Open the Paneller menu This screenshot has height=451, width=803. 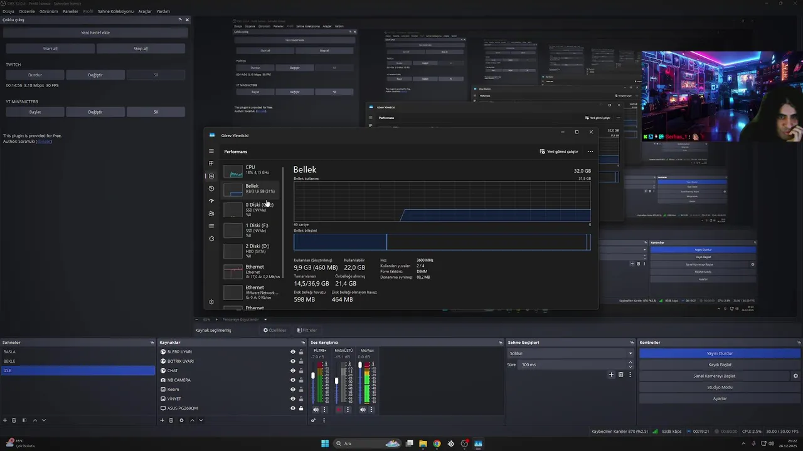click(x=70, y=11)
